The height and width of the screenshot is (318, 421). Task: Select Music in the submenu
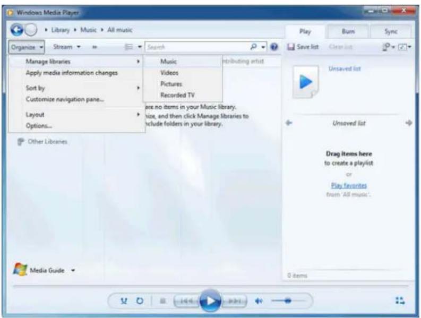point(183,62)
